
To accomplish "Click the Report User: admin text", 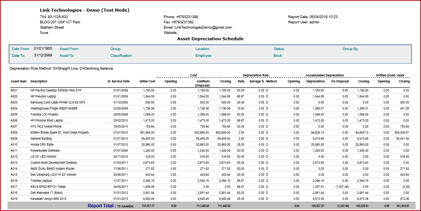I will [x=304, y=22].
